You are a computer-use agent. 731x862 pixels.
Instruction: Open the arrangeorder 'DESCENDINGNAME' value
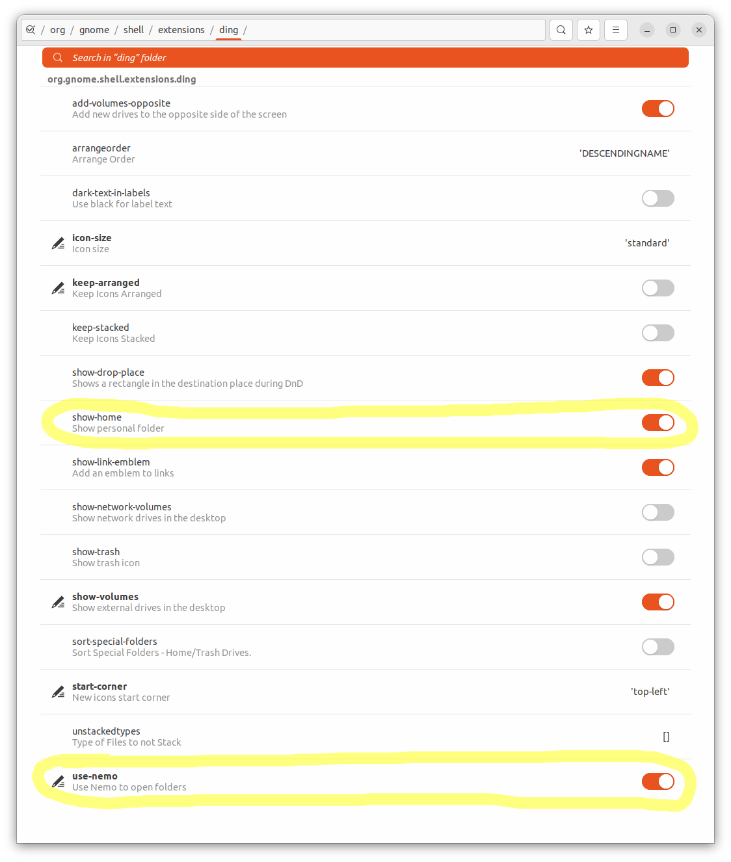tap(624, 153)
